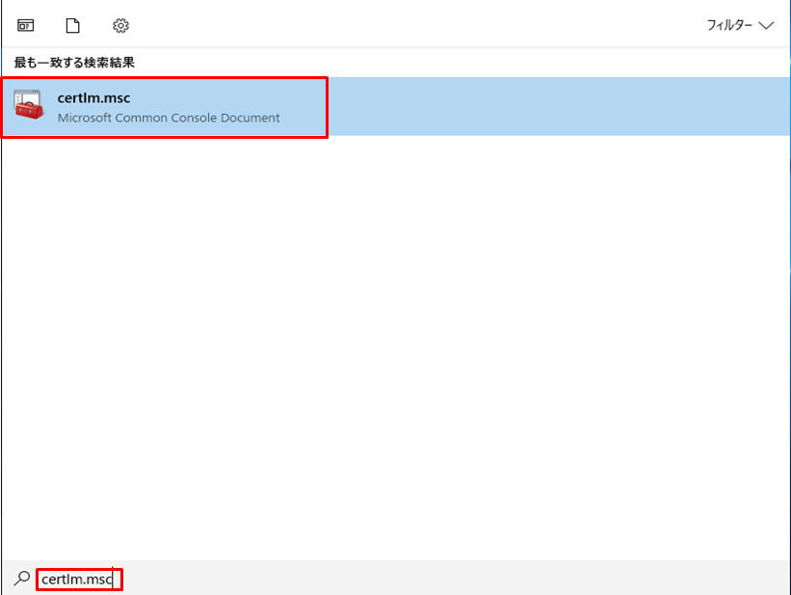
Task: Click the red toolbox icon of certlm.msc
Action: click(x=29, y=104)
